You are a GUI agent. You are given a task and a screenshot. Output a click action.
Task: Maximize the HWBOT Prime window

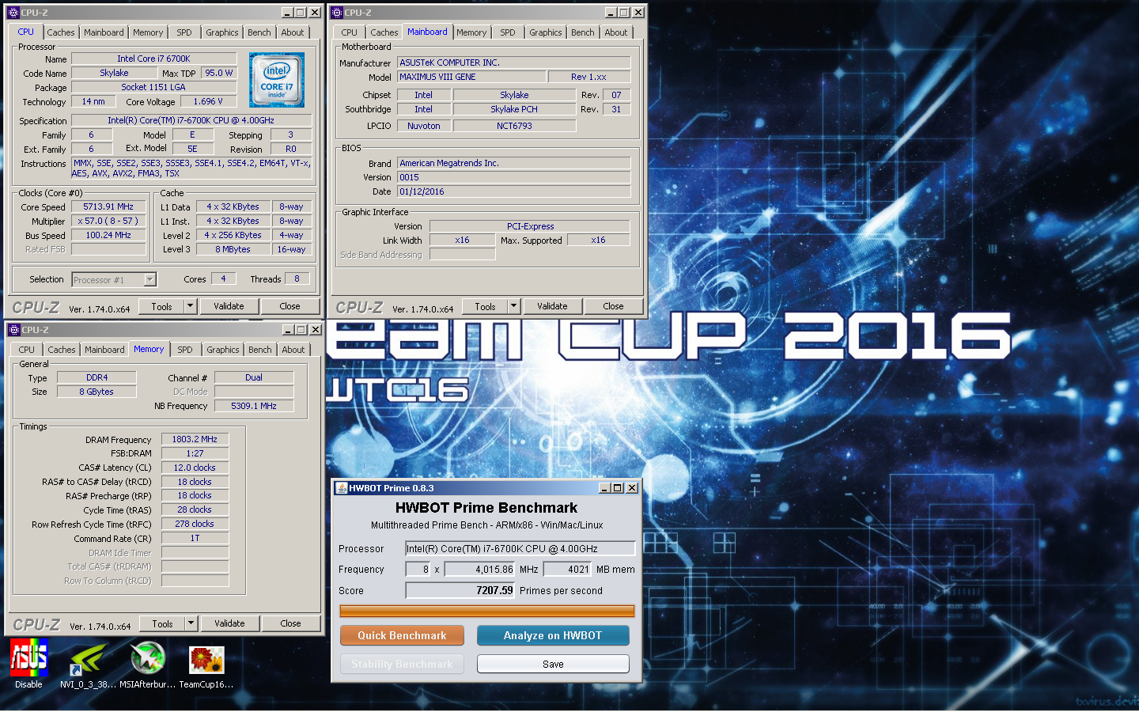point(618,488)
